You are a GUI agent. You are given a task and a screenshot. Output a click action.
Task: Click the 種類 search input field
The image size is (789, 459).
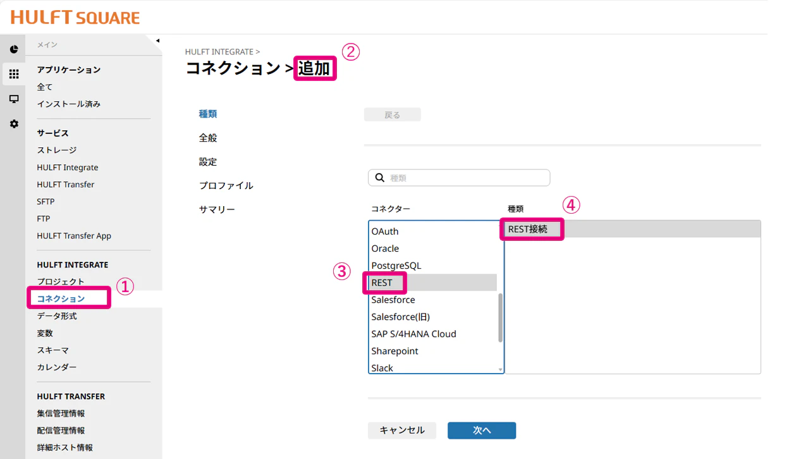(459, 178)
